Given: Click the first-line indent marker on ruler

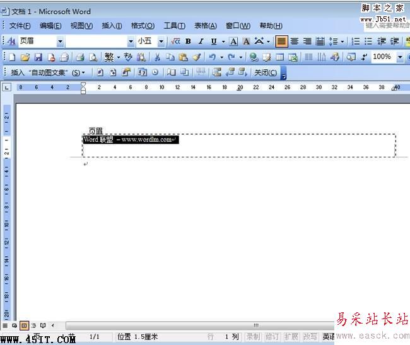Looking at the screenshot, I should point(83,84).
